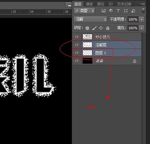Select the 93小孩儿 layer thumbnail
This screenshot has width=150, height=144.
coord(87,37)
